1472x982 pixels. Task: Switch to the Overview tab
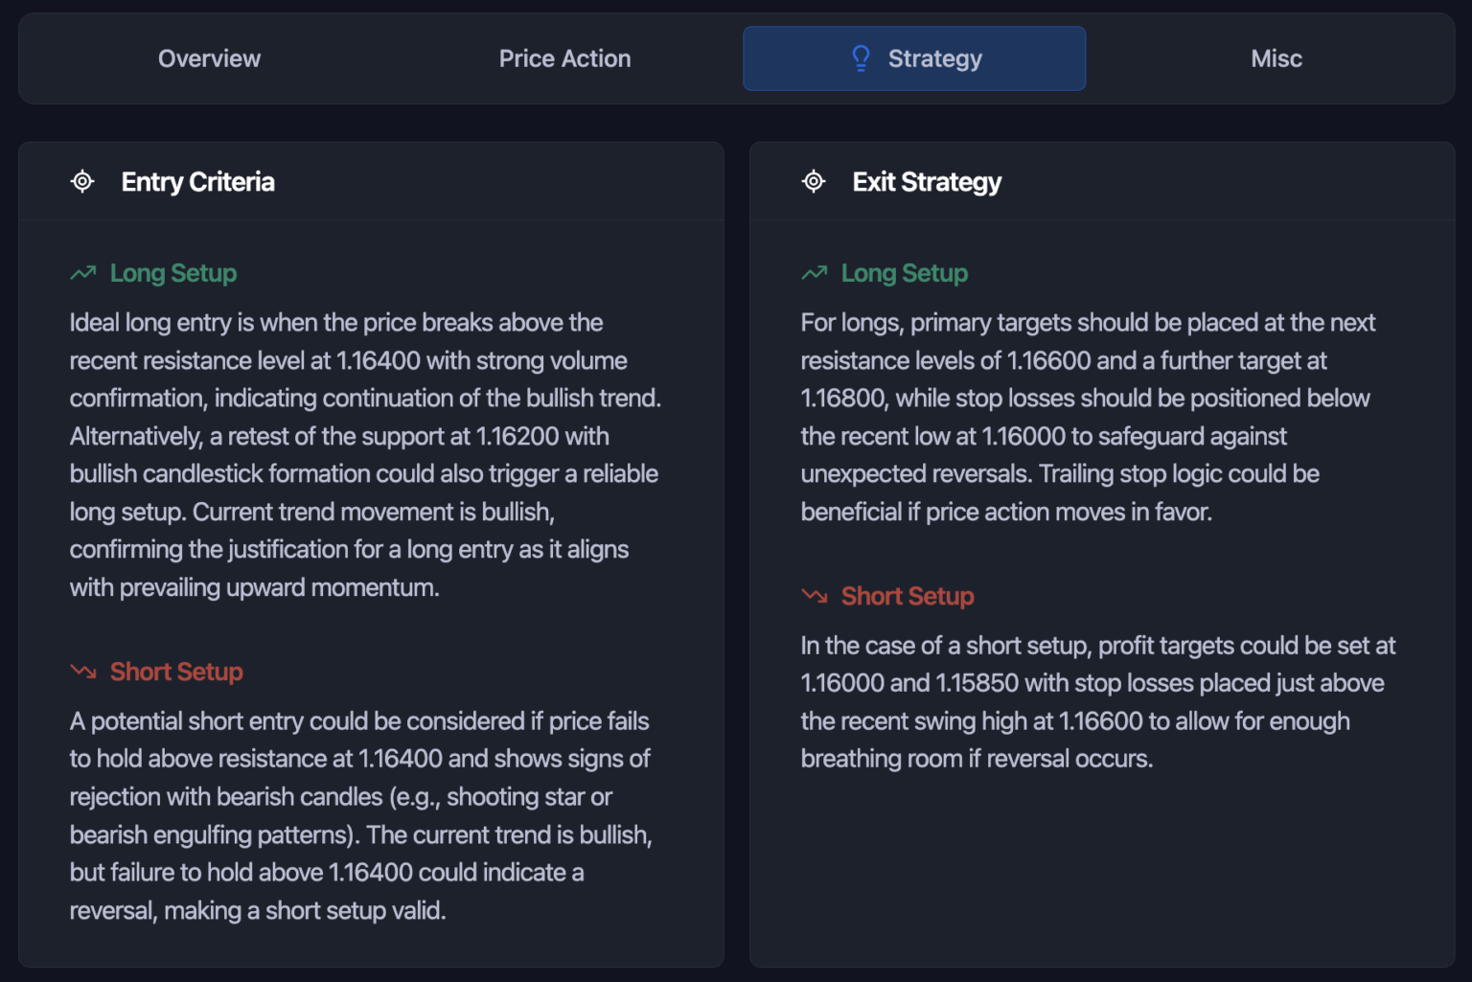point(209,57)
